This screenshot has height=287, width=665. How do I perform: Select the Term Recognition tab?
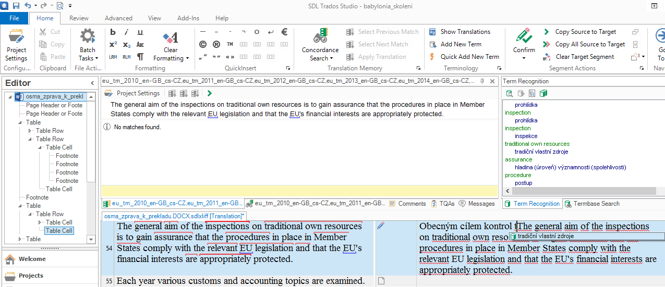click(x=532, y=204)
